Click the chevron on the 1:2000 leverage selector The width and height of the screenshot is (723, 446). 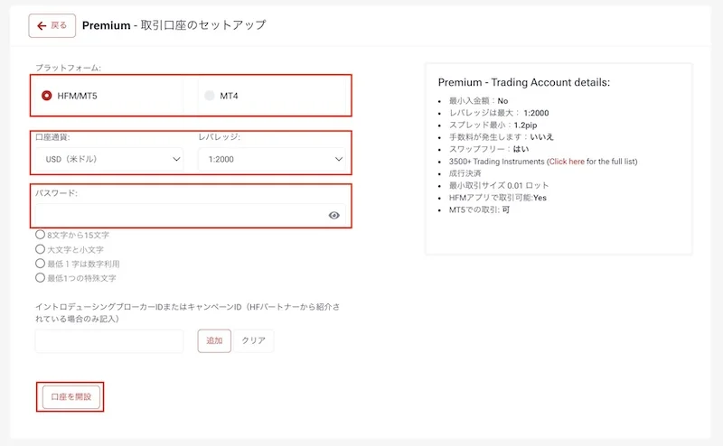tap(339, 160)
